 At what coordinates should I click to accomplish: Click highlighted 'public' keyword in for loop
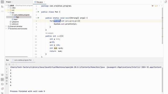click(x=57, y=21)
